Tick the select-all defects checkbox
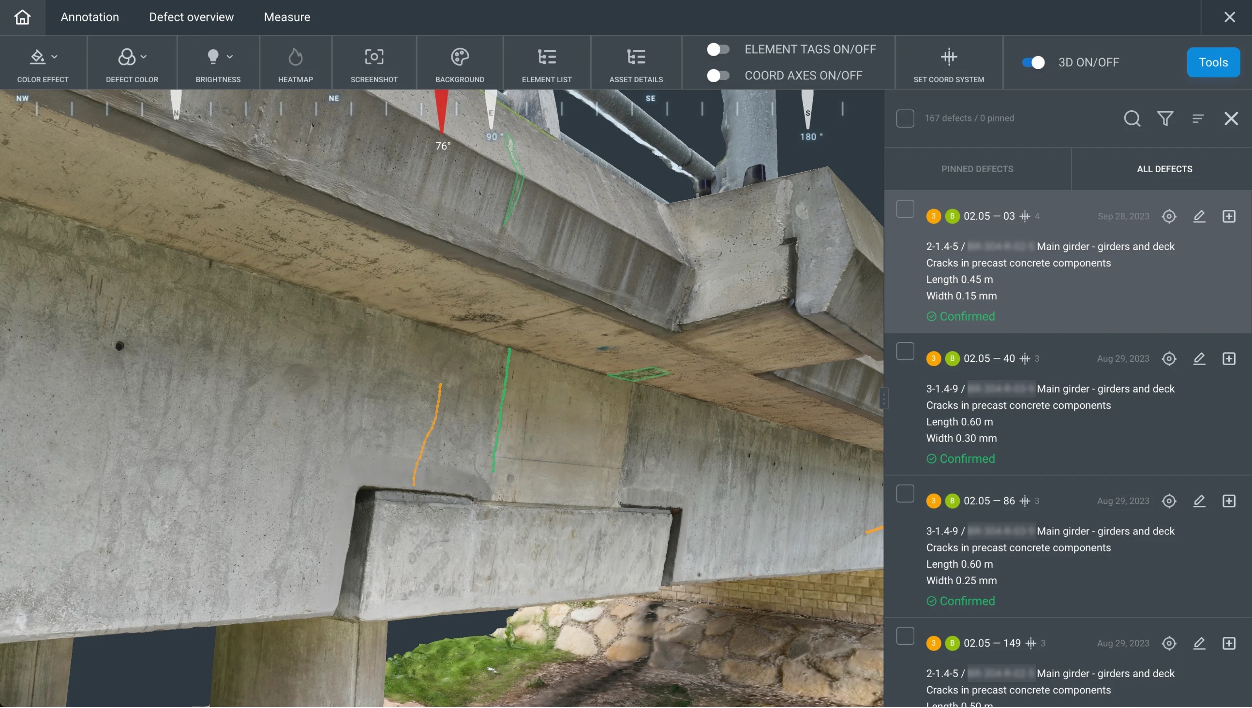 pos(905,118)
